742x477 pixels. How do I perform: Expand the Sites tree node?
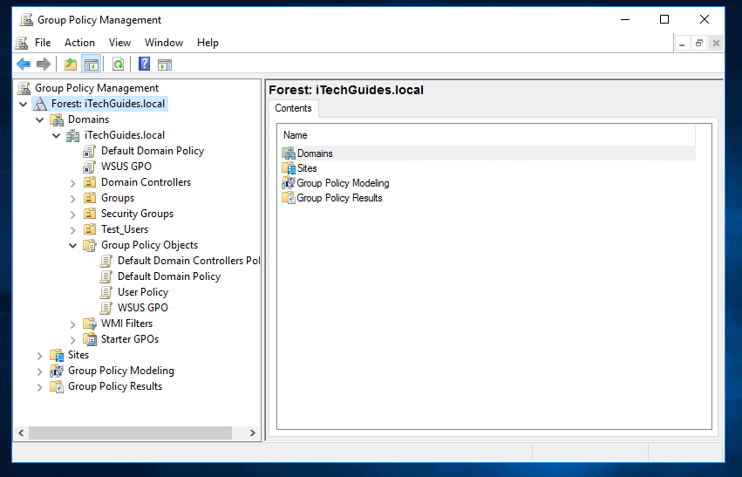tap(40, 356)
